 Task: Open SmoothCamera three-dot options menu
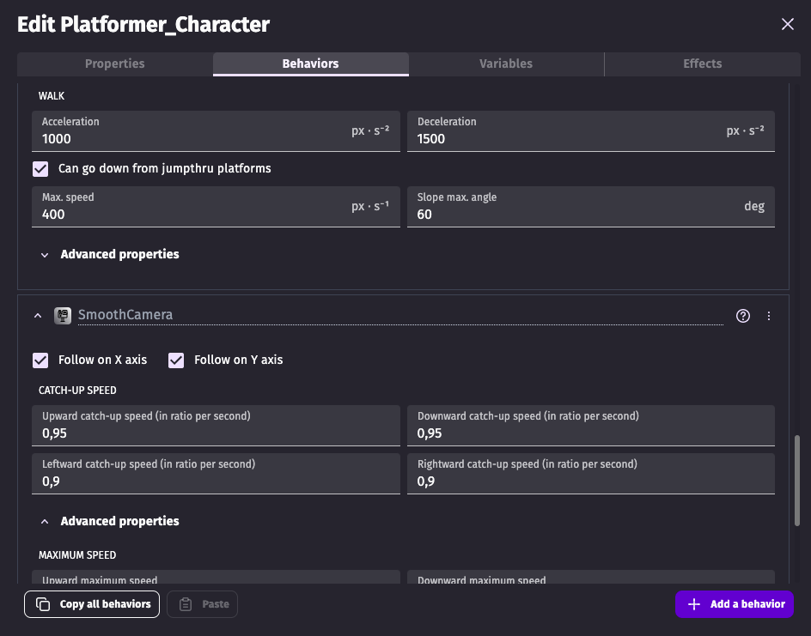pyautogui.click(x=769, y=316)
